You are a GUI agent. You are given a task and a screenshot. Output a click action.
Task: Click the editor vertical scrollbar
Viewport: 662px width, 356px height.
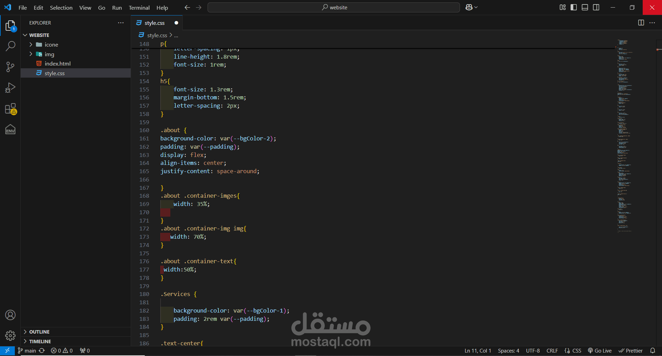point(659,193)
